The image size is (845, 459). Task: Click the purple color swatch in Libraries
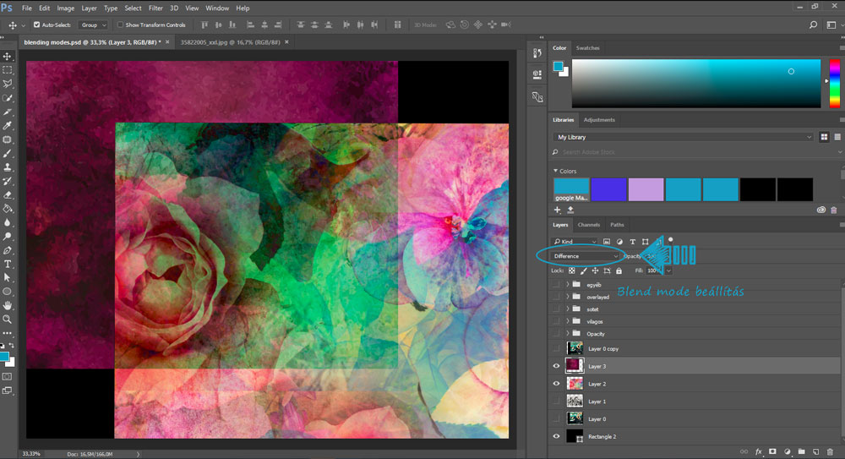pyautogui.click(x=608, y=189)
